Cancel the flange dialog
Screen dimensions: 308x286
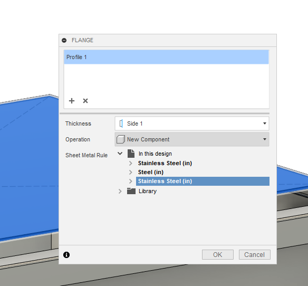pos(255,255)
